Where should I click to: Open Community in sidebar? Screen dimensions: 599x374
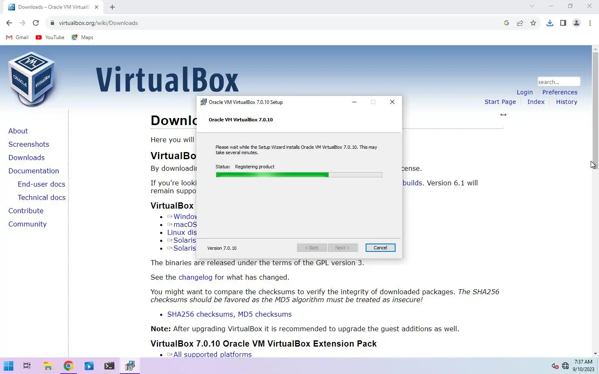pos(27,224)
